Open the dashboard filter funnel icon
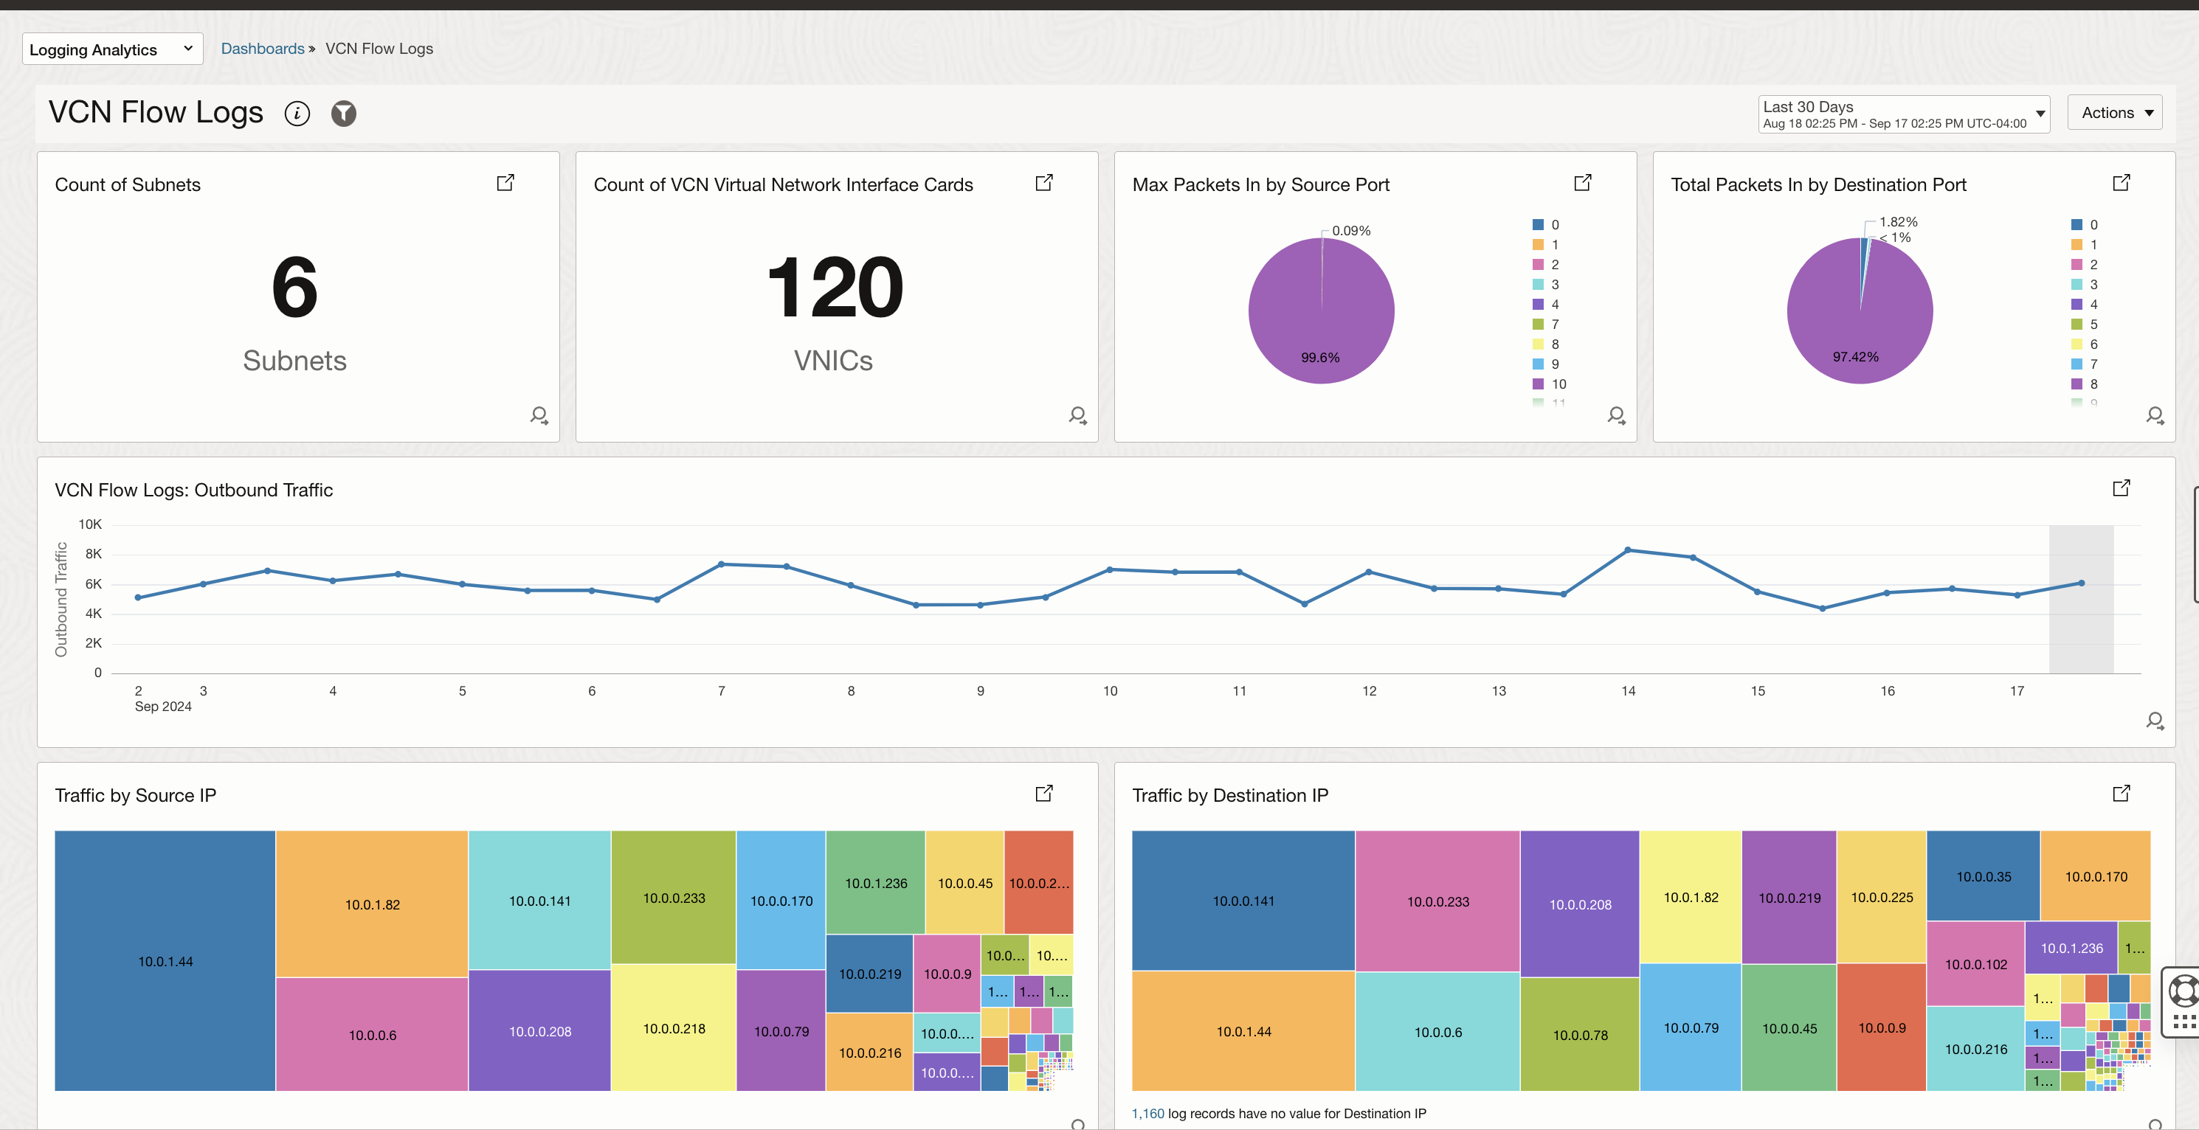This screenshot has width=2199, height=1130. (x=343, y=114)
